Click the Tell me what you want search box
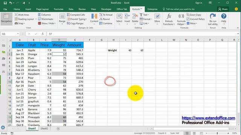 [178, 9]
